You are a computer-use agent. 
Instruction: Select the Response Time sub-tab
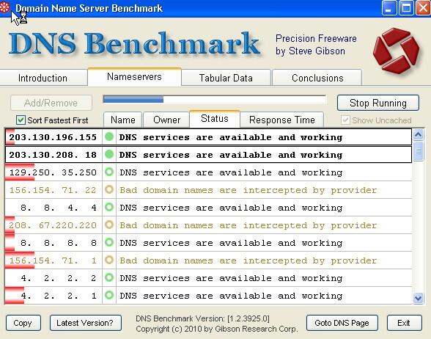click(282, 120)
